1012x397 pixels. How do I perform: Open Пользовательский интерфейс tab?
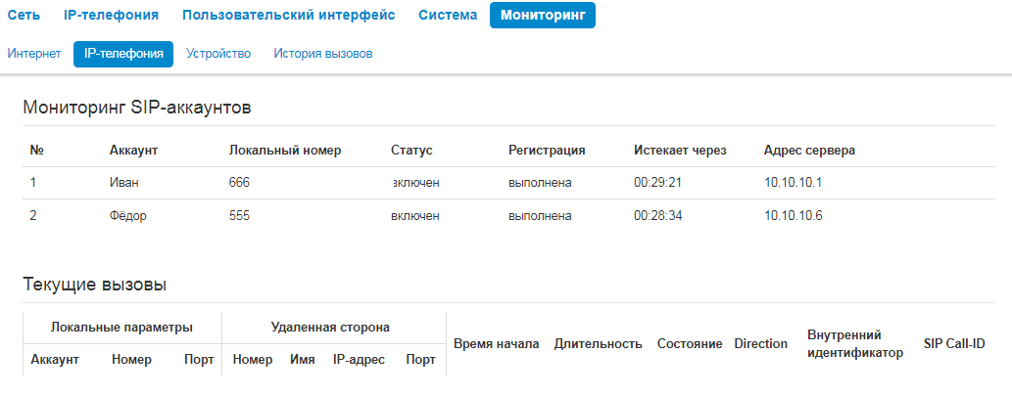tap(288, 15)
